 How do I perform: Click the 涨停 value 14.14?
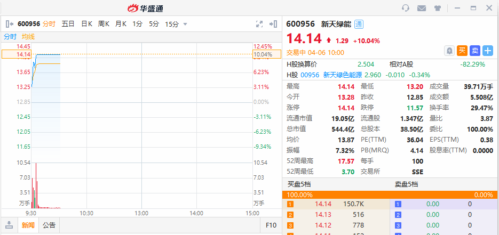[346, 108]
